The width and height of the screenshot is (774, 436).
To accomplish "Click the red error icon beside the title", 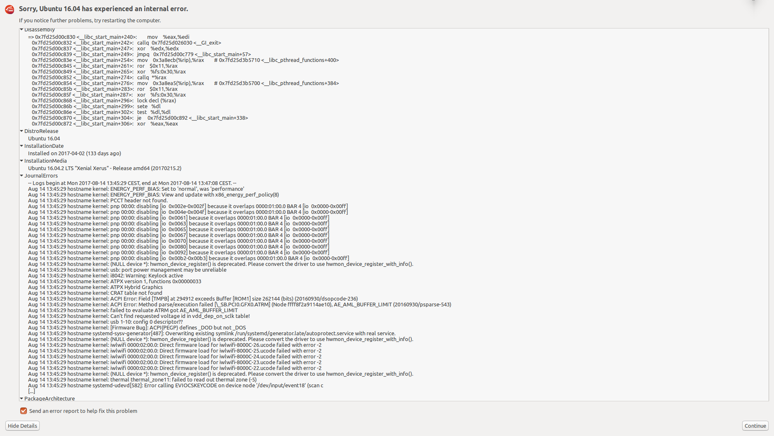I will pos(10,9).
